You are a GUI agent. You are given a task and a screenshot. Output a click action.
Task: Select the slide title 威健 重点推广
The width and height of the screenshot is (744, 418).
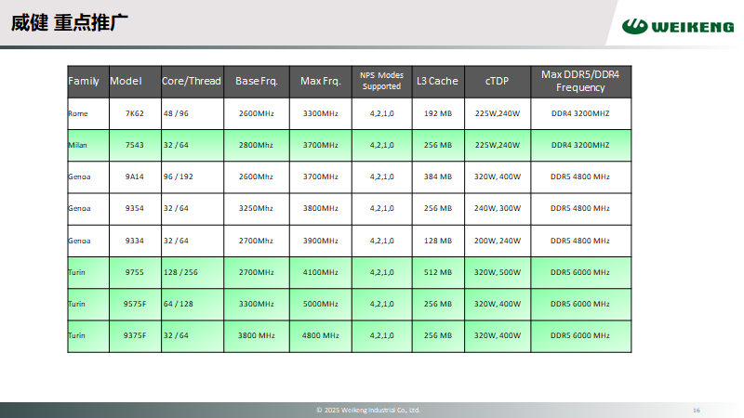tap(69, 22)
